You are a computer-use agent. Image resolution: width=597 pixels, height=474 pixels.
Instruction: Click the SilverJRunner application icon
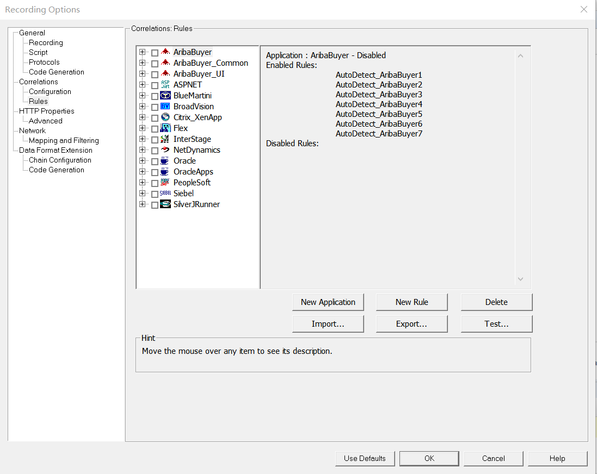(x=165, y=204)
